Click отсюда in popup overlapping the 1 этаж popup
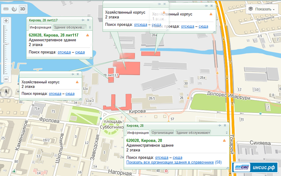This screenshot has height=176, width=281. pyautogui.click(x=140, y=24)
